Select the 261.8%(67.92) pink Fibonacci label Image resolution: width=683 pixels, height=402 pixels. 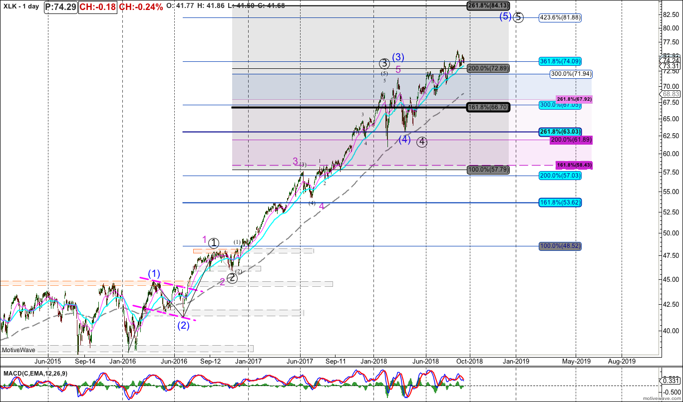pyautogui.click(x=574, y=99)
